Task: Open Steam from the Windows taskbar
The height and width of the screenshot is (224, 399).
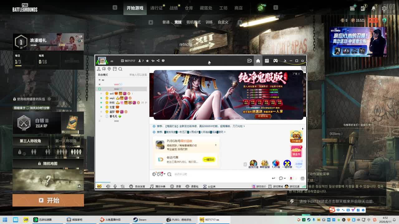Action: click(x=140, y=220)
